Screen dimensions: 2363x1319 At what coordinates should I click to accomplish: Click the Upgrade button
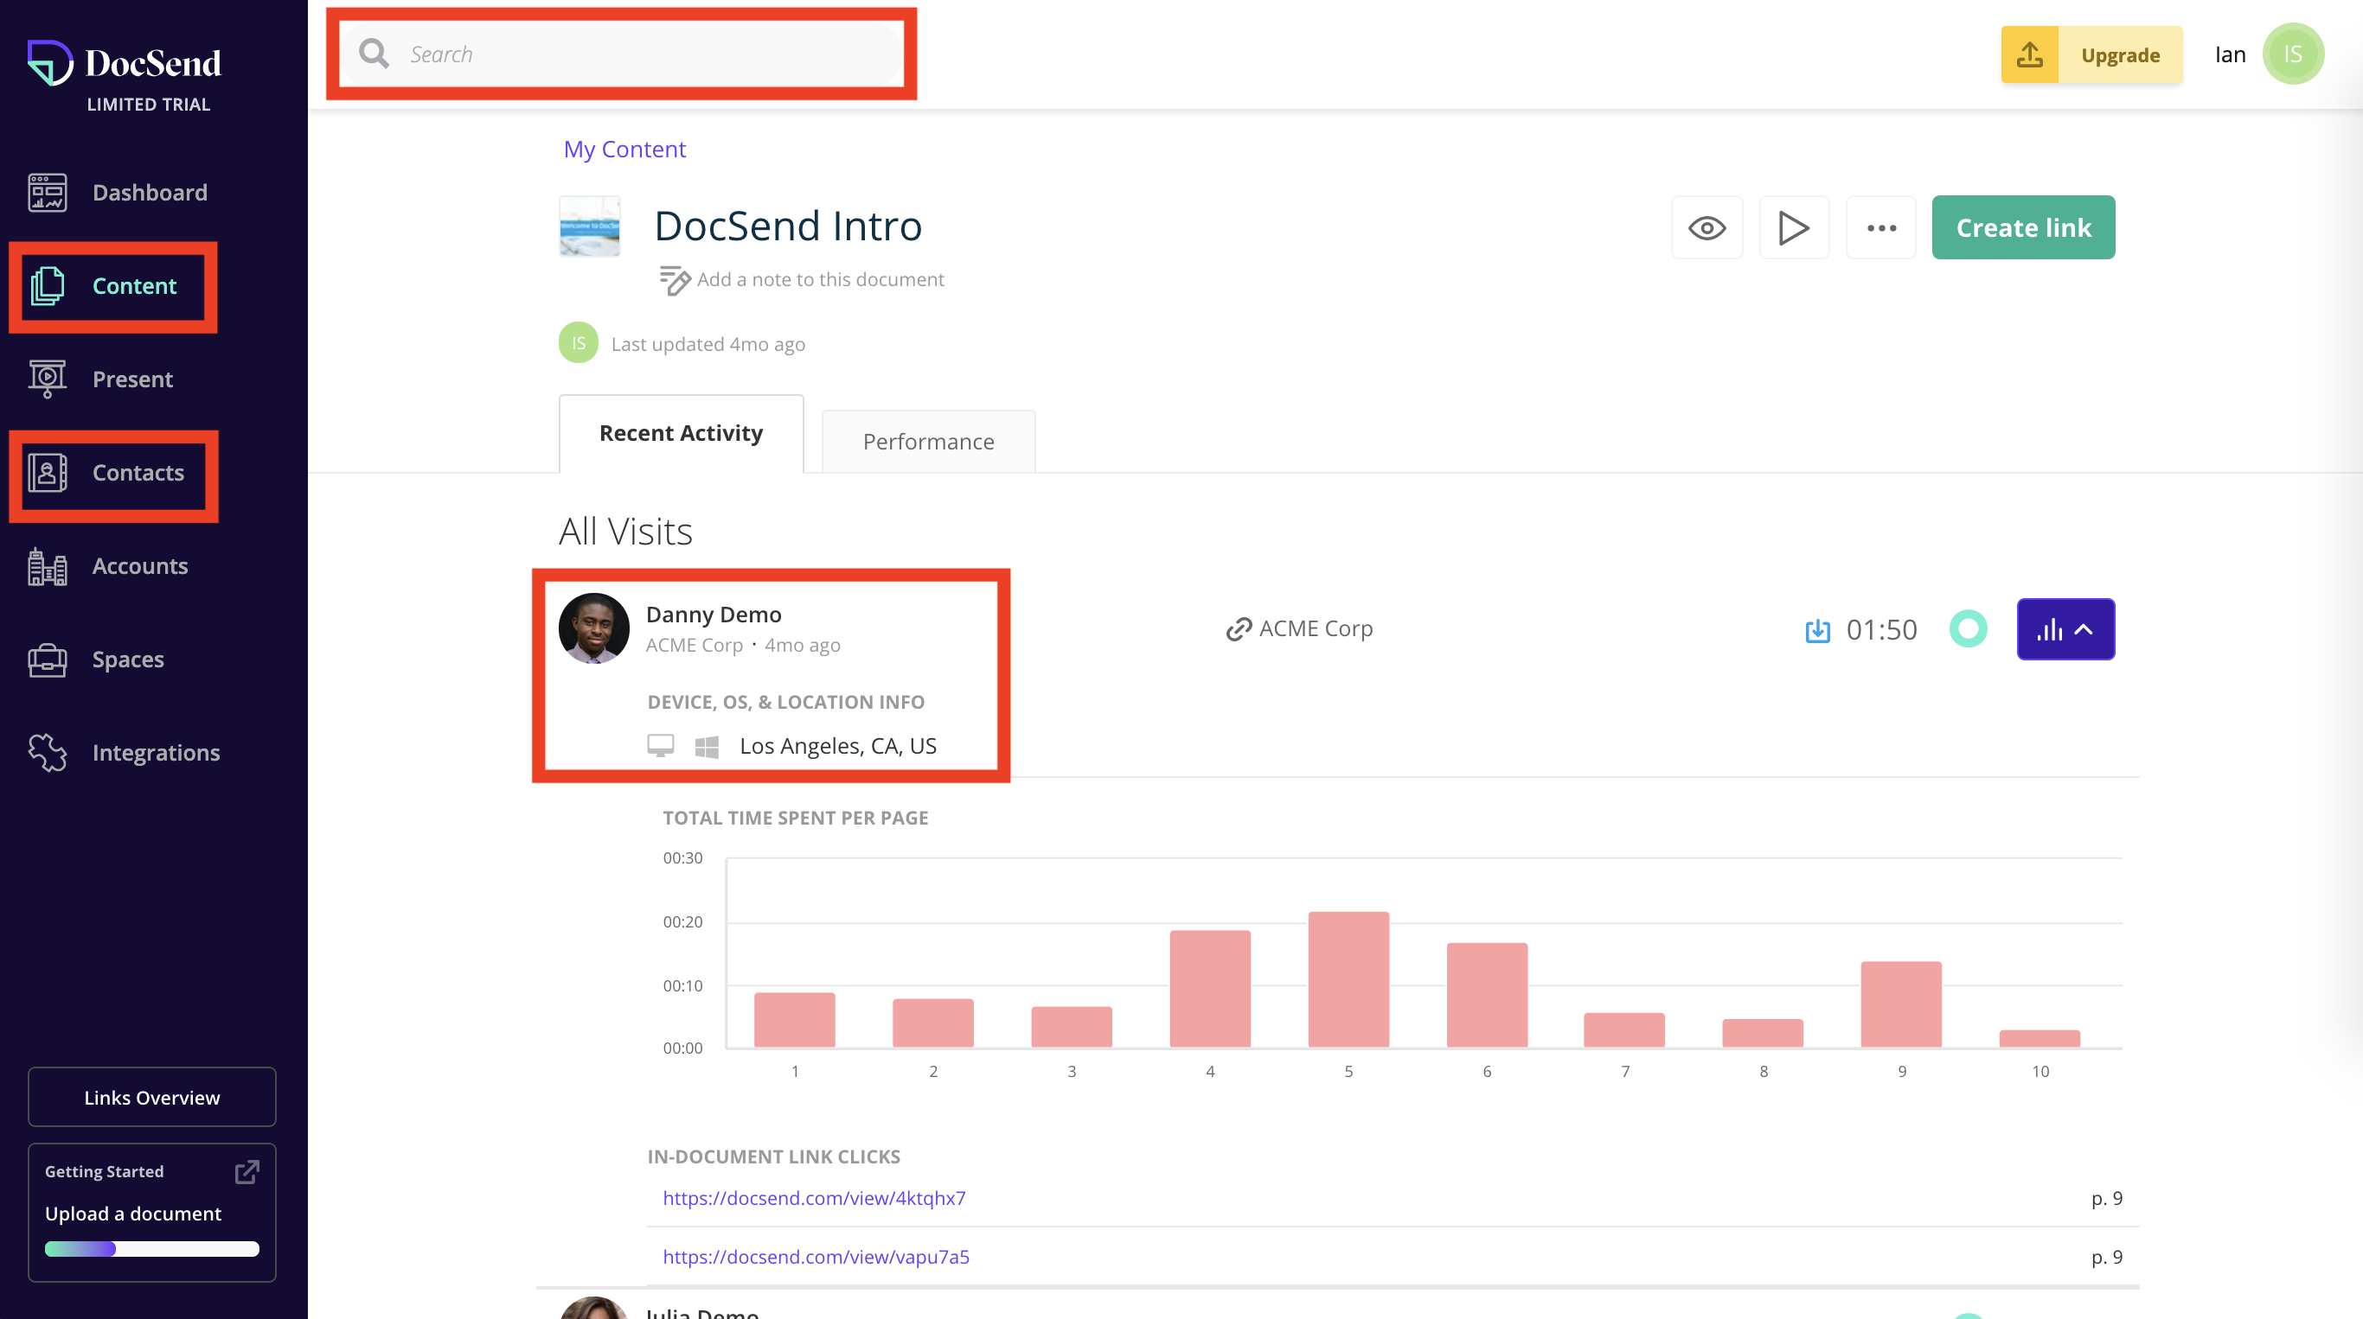[2120, 55]
